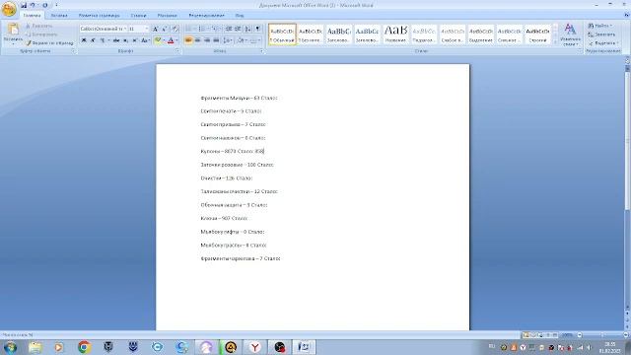
Task: Switch to the Вставка tab
Action: pos(59,16)
